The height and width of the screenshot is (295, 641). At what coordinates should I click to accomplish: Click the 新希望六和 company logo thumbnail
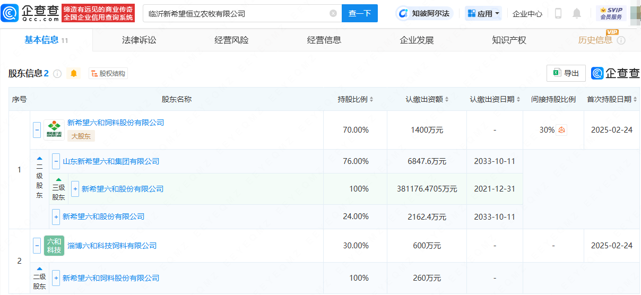coord(54,130)
